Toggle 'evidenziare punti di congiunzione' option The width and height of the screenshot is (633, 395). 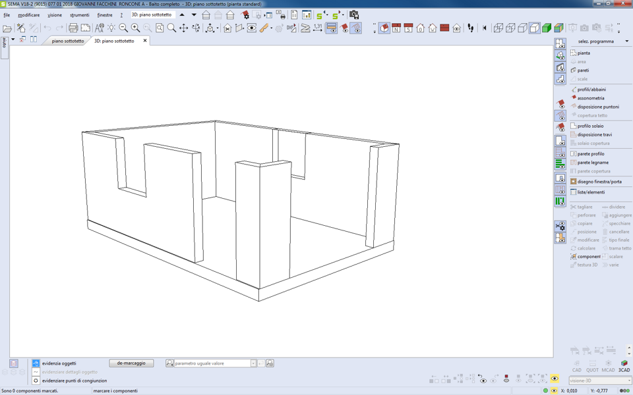tap(36, 381)
